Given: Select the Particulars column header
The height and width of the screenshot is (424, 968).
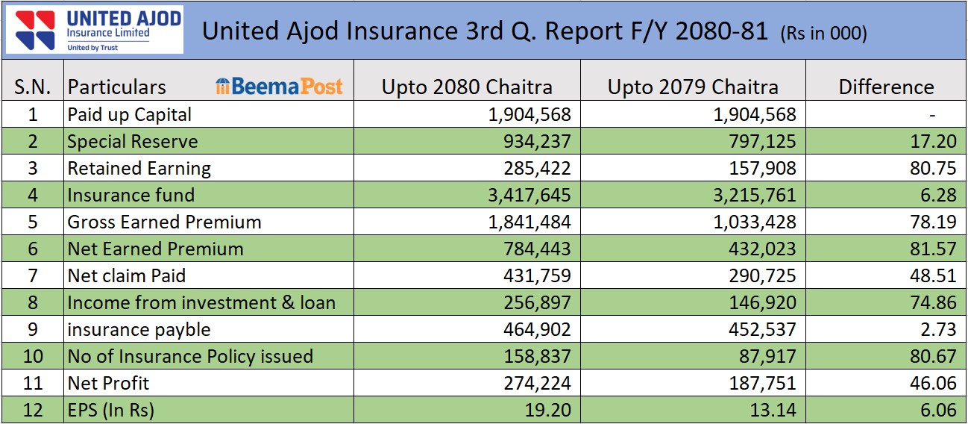Looking at the screenshot, I should click(x=117, y=87).
